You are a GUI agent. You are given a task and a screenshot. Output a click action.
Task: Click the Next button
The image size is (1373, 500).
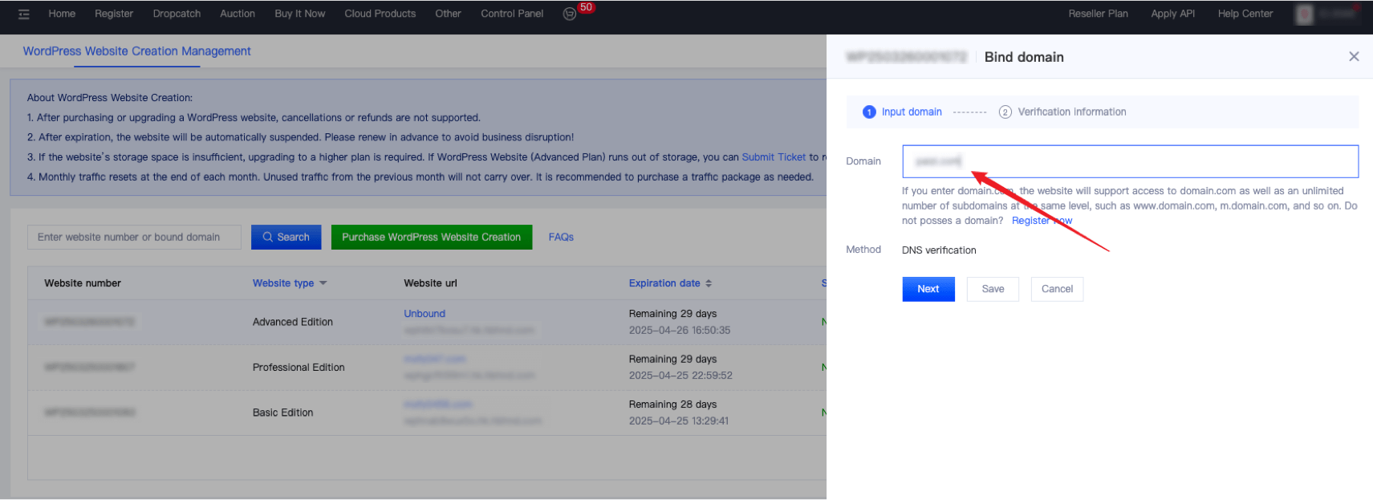(x=928, y=289)
